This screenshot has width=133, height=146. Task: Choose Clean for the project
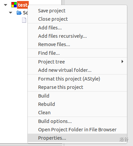(77, 113)
